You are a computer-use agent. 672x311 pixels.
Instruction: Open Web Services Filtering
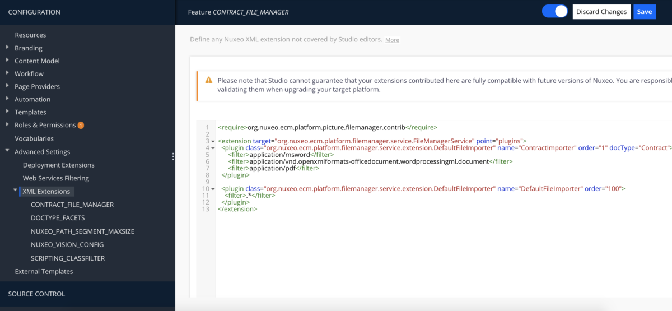[x=56, y=178]
